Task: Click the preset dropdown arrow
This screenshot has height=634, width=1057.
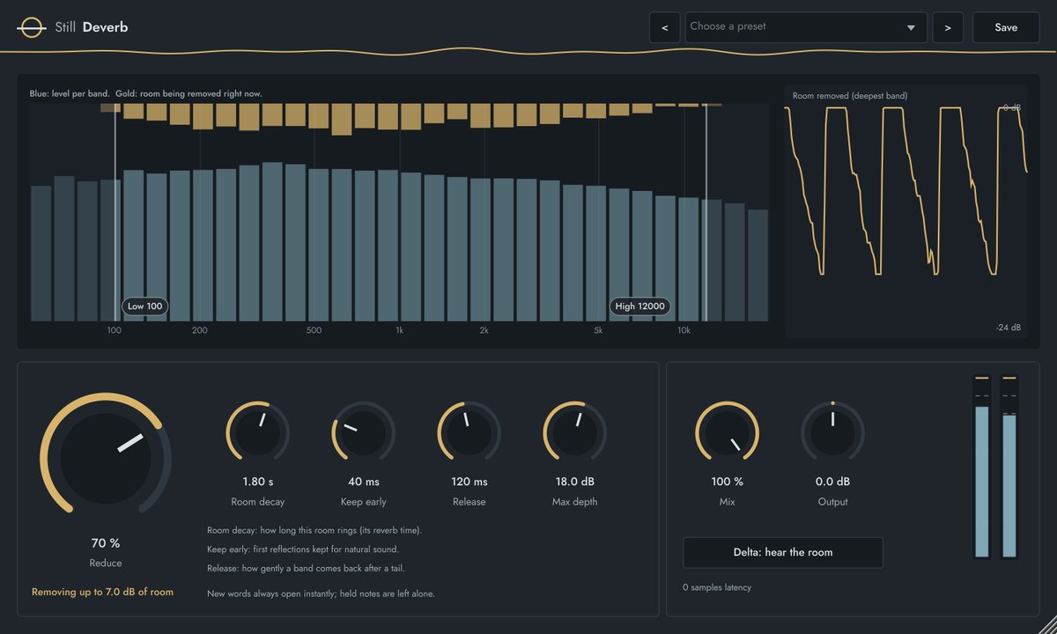Action: 911,28
